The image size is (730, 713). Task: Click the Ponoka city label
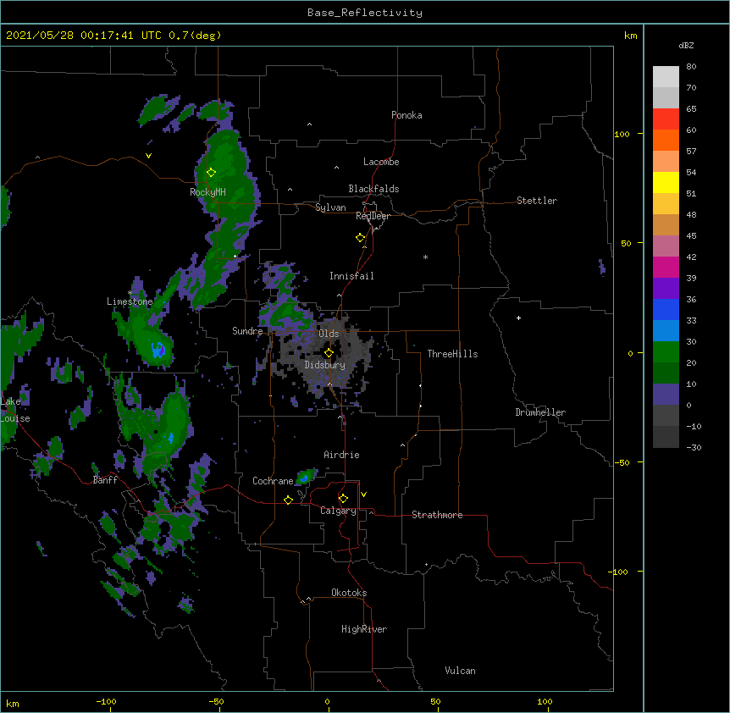tap(406, 115)
